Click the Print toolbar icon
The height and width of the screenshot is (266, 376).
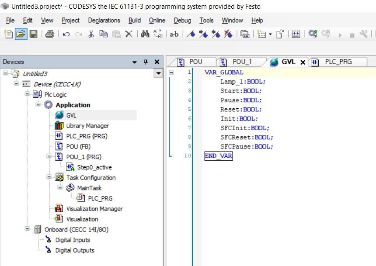[50, 34]
